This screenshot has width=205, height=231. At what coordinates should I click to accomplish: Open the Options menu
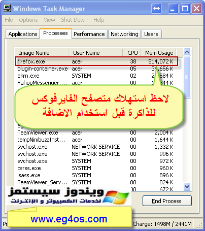pos(28,20)
